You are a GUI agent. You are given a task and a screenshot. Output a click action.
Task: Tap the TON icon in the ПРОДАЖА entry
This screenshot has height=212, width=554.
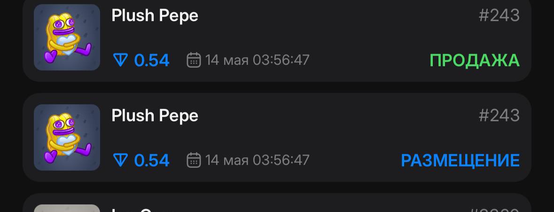click(120, 61)
